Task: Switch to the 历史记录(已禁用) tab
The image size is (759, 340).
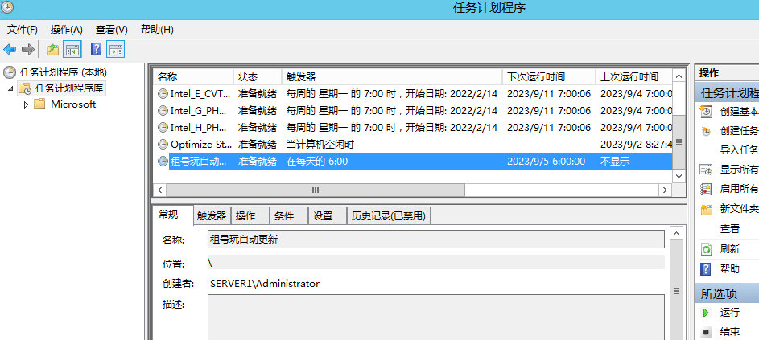Action: click(389, 216)
